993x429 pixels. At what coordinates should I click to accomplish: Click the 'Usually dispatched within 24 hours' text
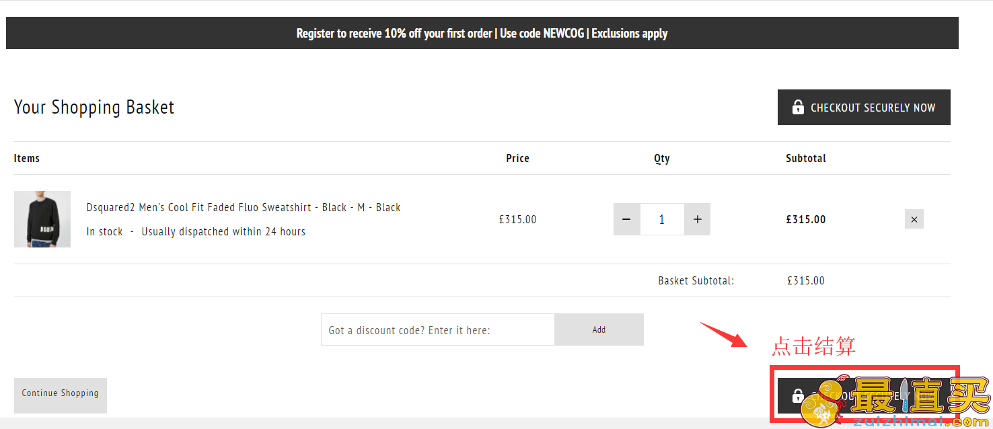[223, 231]
